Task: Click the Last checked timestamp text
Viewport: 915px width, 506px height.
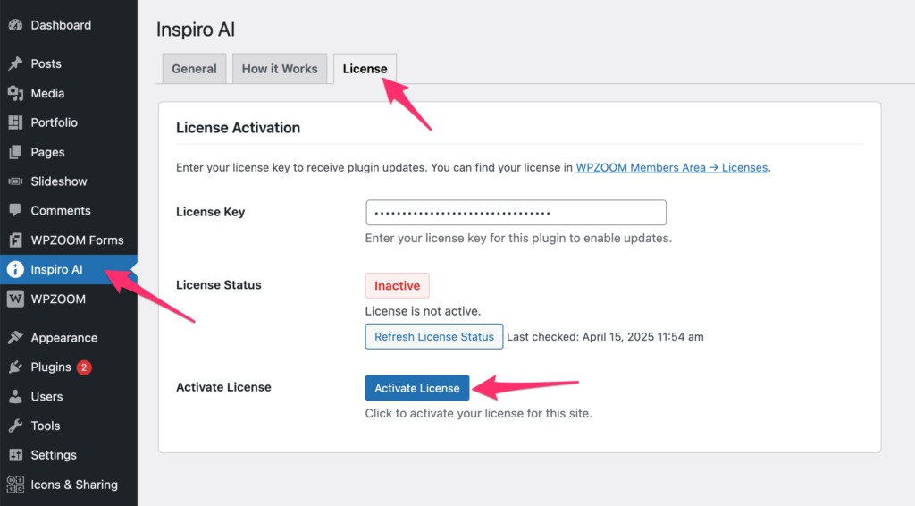Action: click(x=605, y=337)
